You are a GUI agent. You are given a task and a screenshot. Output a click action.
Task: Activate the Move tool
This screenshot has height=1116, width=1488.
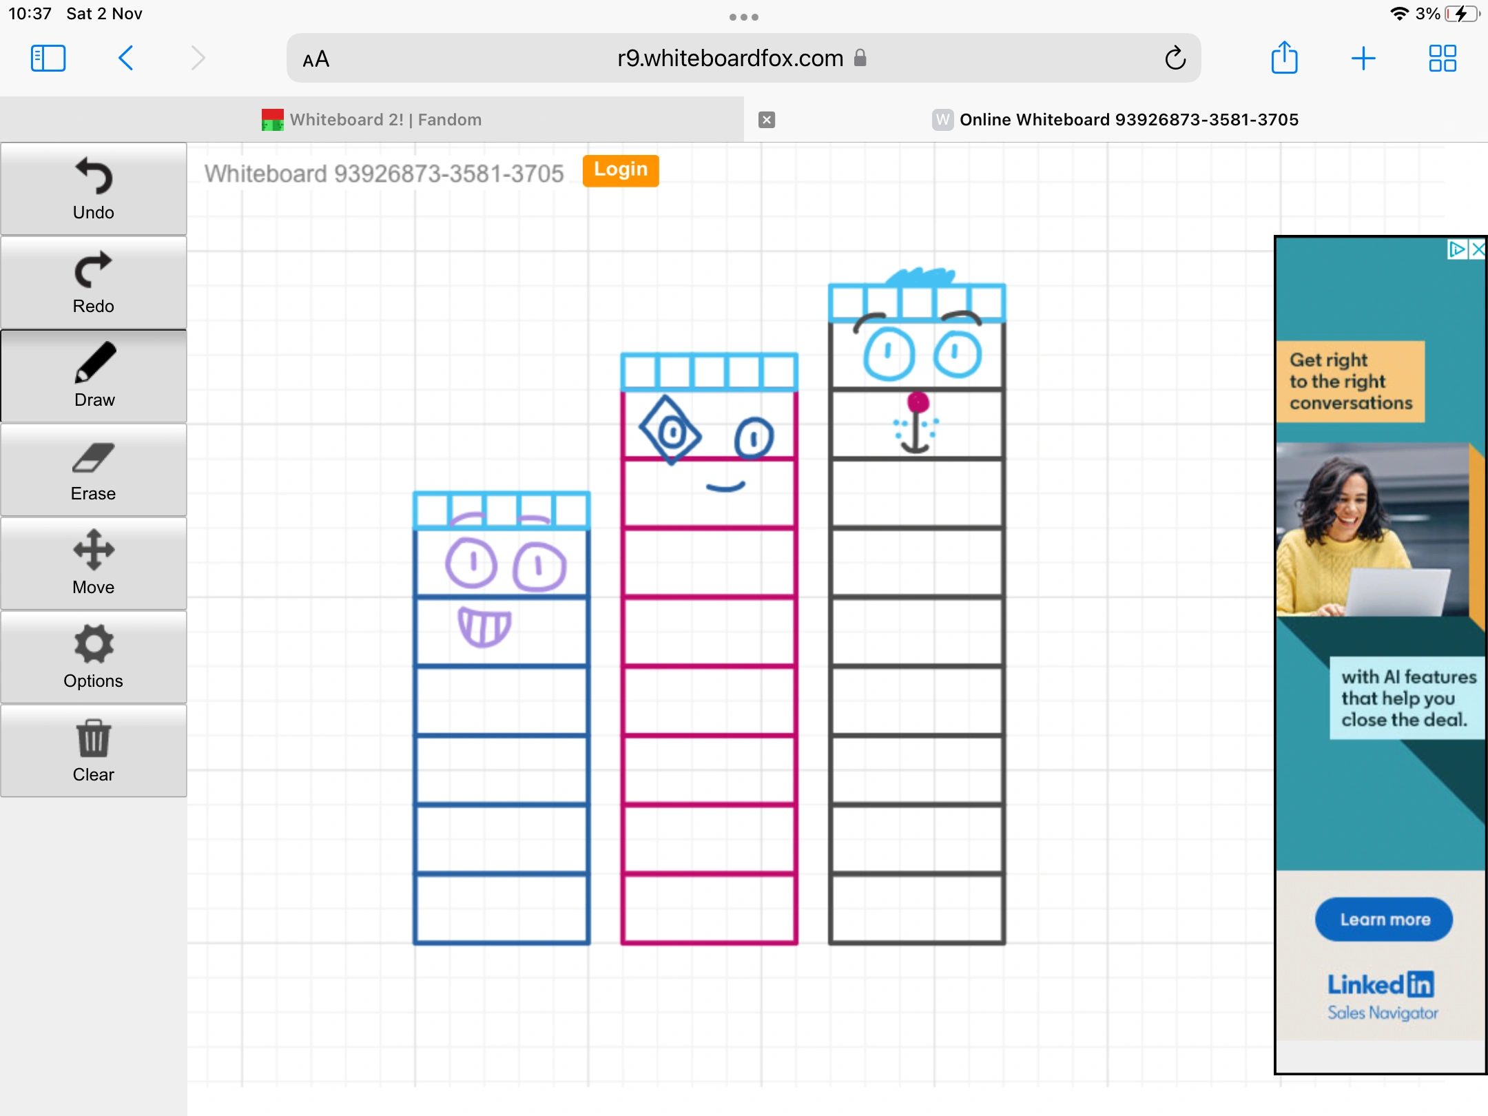coord(93,564)
